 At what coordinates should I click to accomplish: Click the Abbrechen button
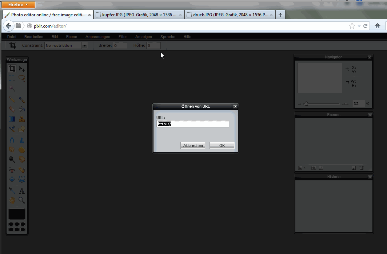(193, 146)
